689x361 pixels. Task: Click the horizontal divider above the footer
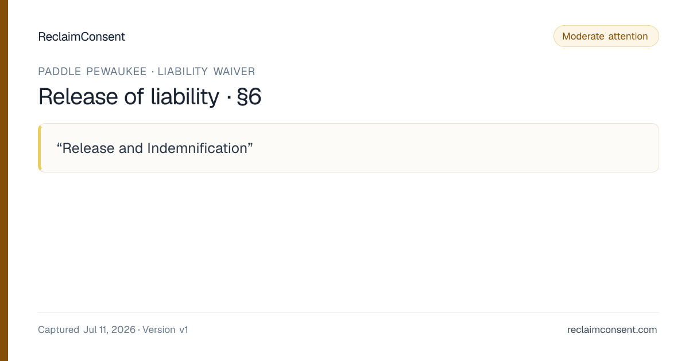(x=349, y=312)
